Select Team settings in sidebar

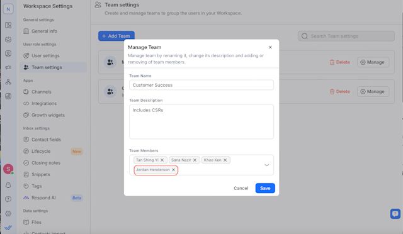click(54, 67)
